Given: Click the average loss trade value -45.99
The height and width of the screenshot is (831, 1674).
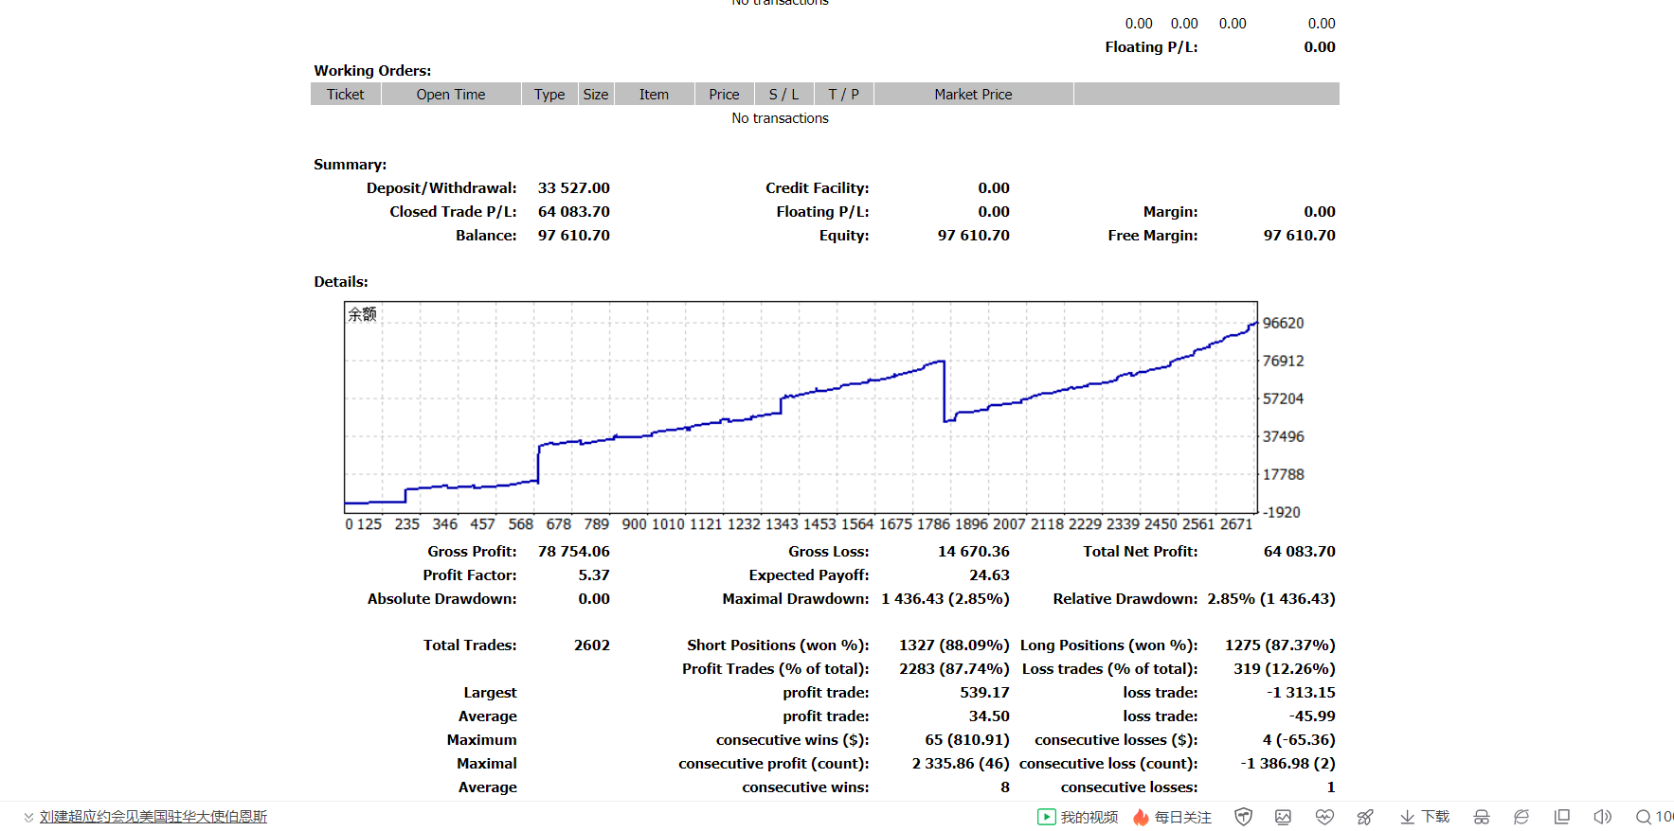Looking at the screenshot, I should [x=1312, y=716].
